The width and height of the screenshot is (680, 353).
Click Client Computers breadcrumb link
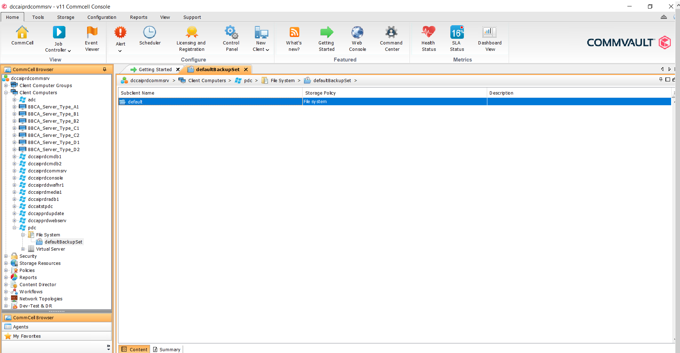(x=207, y=80)
